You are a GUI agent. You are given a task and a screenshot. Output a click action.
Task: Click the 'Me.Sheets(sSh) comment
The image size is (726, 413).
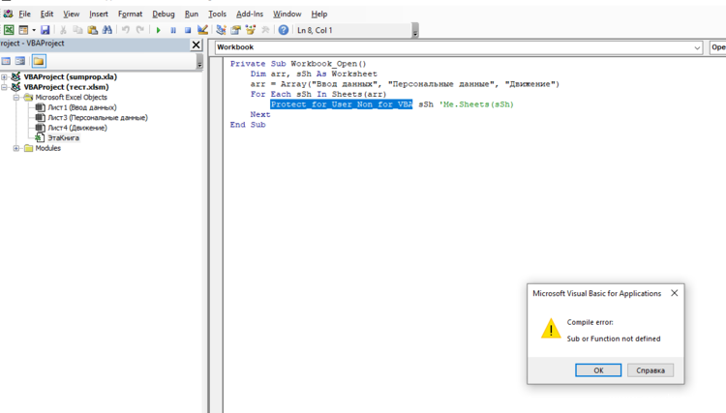pos(476,104)
